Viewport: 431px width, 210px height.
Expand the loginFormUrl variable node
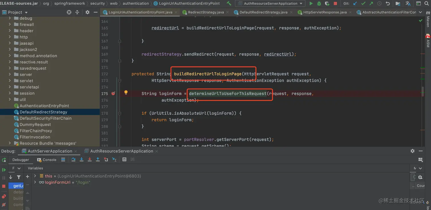click(35, 182)
